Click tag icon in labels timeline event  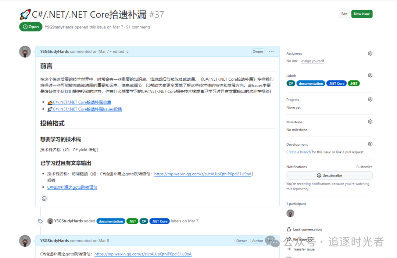40,221
